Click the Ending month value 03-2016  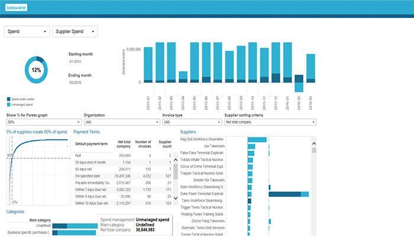coord(75,82)
